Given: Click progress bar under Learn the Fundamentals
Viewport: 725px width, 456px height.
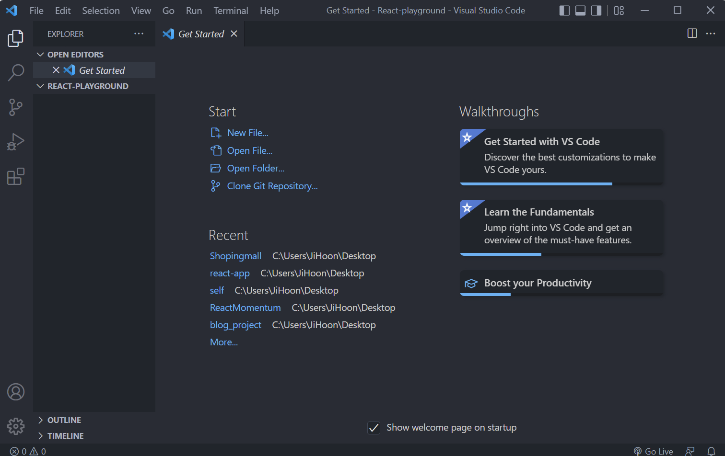Looking at the screenshot, I should (561, 254).
